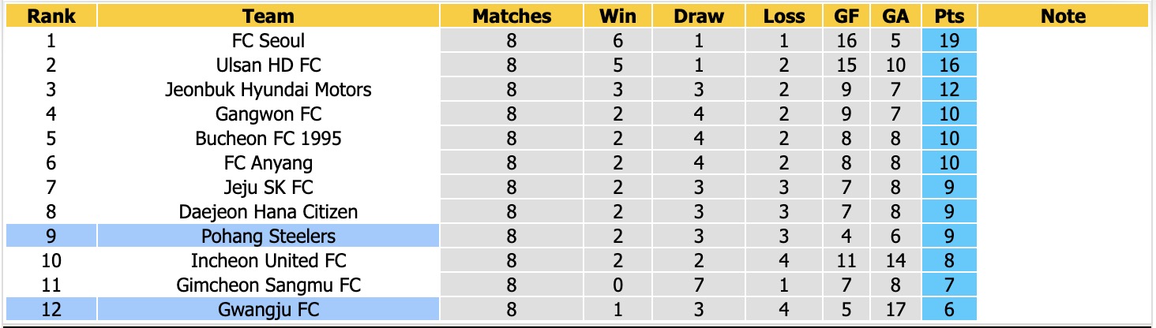The width and height of the screenshot is (1156, 328).
Task: Click FC Seoul's 19 points cell
Action: pyautogui.click(x=949, y=40)
